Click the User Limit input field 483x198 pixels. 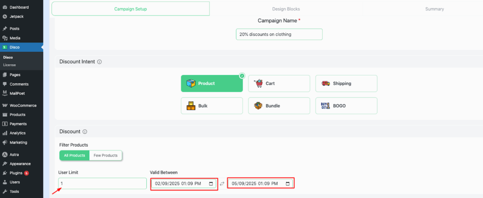click(x=102, y=183)
